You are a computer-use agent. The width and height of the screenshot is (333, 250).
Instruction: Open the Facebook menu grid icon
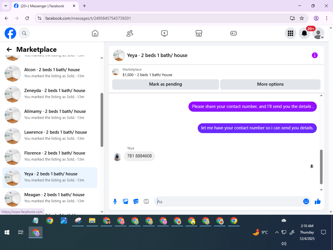pyautogui.click(x=290, y=33)
